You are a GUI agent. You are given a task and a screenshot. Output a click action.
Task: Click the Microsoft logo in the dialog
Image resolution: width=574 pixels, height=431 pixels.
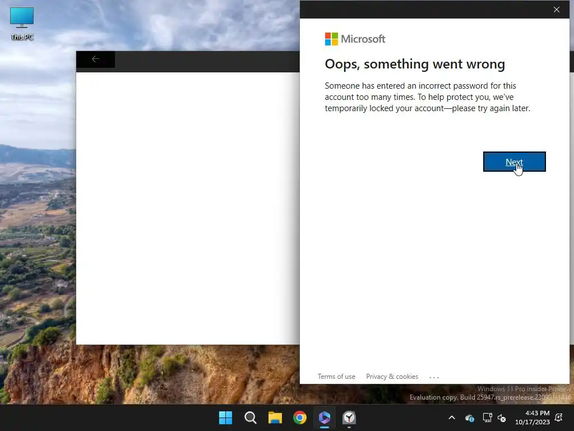[355, 39]
